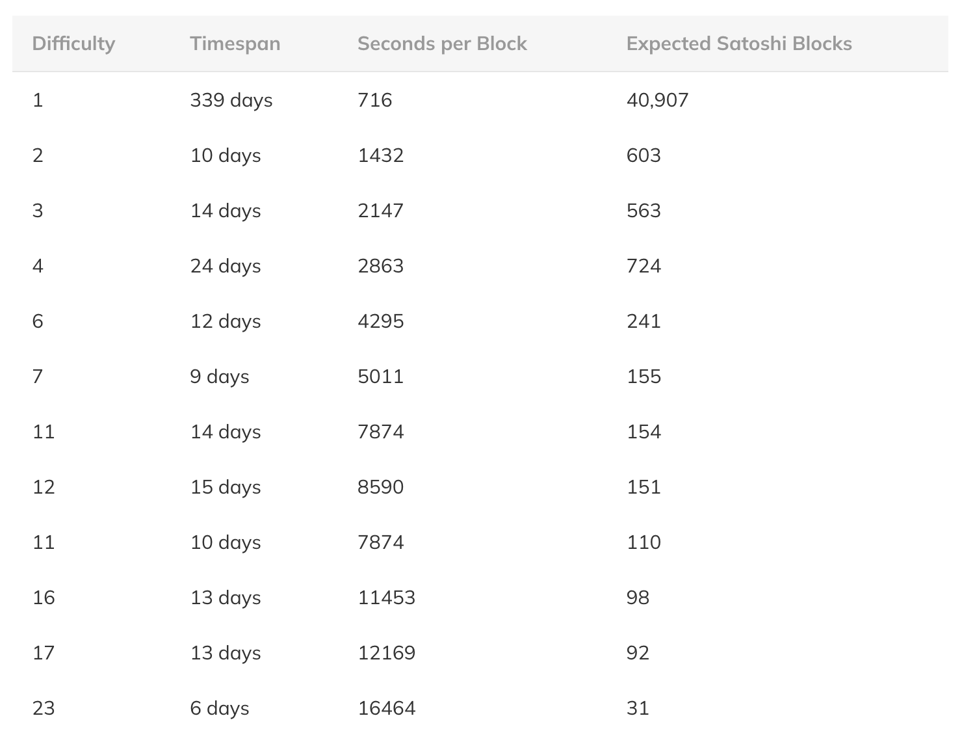Click the Difficulty column header

(73, 44)
